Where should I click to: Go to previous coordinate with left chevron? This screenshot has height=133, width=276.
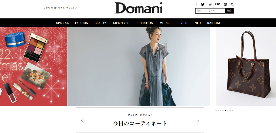[82, 121]
